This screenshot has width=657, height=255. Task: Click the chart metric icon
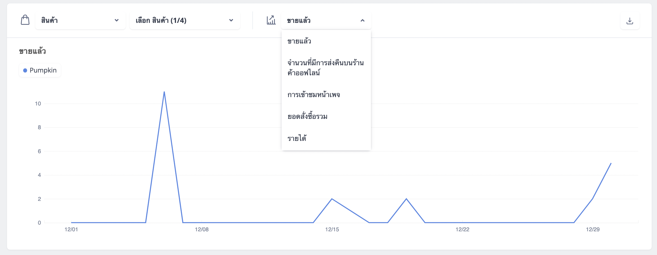pos(271,20)
